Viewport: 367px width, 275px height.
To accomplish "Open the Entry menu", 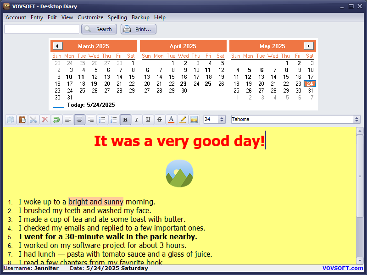I will click(37, 17).
